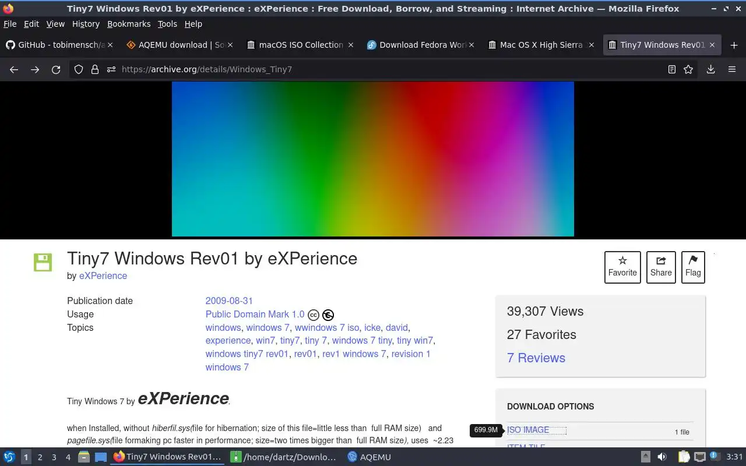
Task: Click the Share button
Action: pos(661,267)
